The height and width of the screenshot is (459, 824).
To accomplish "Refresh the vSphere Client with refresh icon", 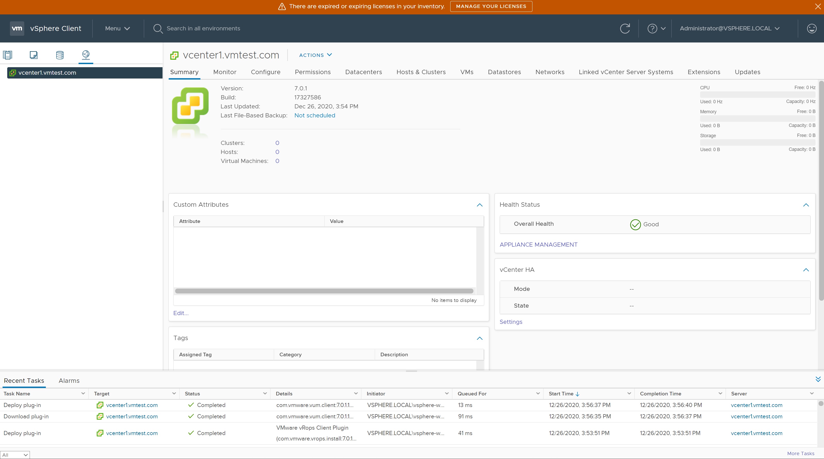I will point(625,29).
